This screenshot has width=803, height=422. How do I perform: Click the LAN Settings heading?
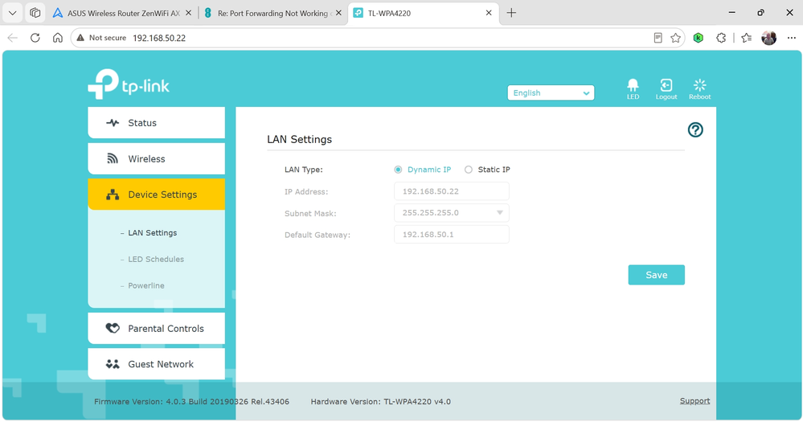coord(300,139)
